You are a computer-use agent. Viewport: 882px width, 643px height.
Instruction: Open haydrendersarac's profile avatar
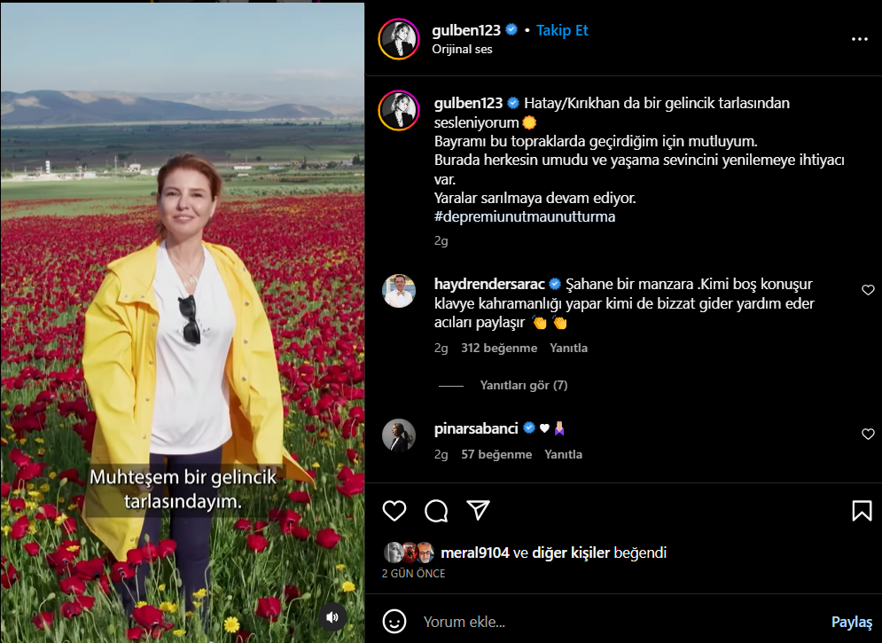point(399,291)
